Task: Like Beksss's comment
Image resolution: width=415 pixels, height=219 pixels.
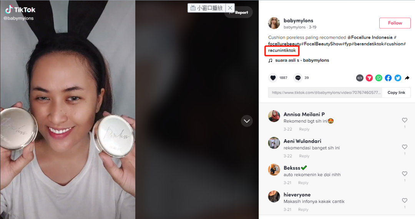Action: pos(405,173)
